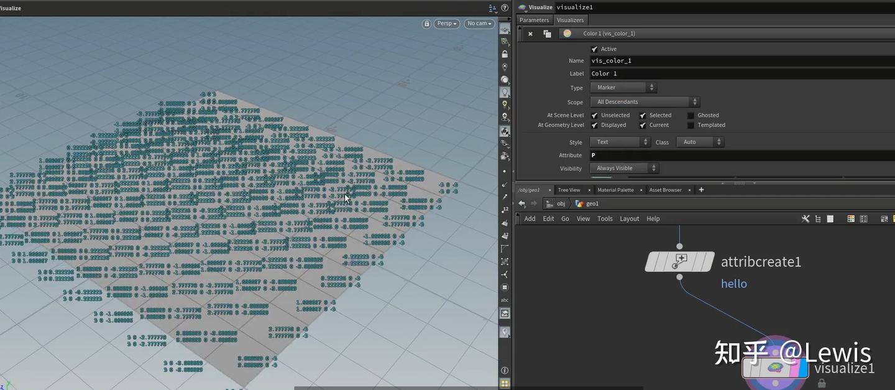Toggle background image display icon
The width and height of the screenshot is (895, 390).
505,313
